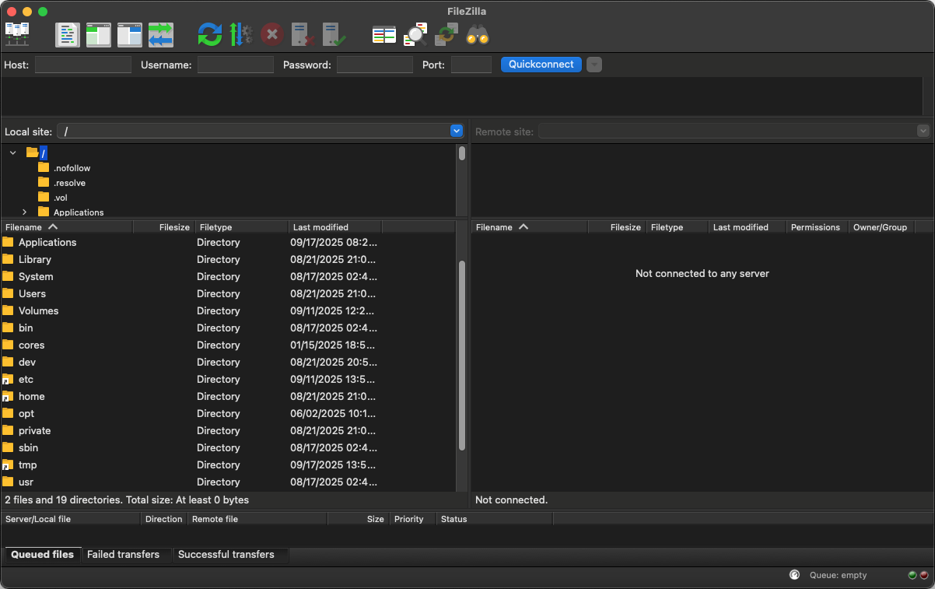935x589 pixels.
Task: Open Local site path dropdown
Action: (457, 131)
